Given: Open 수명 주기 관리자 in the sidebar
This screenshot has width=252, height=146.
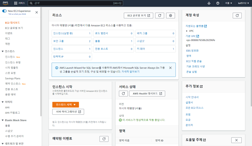Looking at the screenshot, I should pyautogui.click(x=14, y=136).
